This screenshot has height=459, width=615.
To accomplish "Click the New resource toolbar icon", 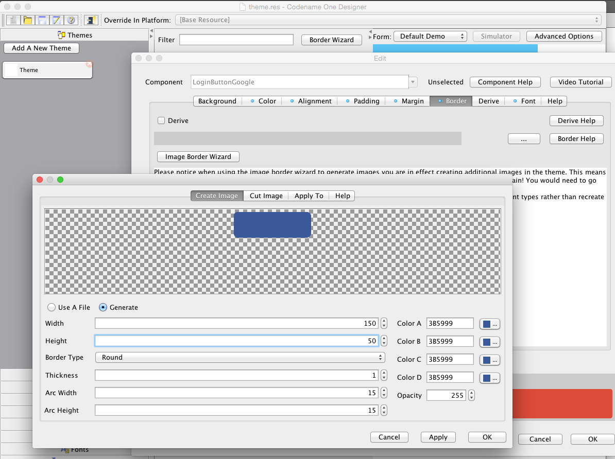I will [13, 20].
